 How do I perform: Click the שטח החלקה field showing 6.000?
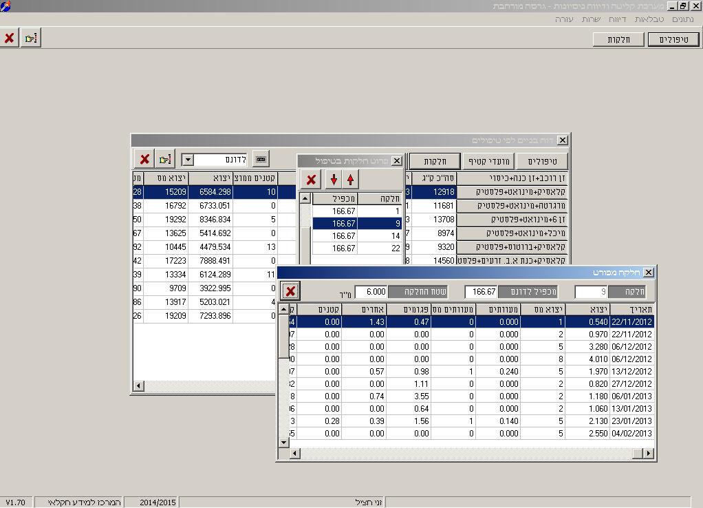tap(371, 292)
